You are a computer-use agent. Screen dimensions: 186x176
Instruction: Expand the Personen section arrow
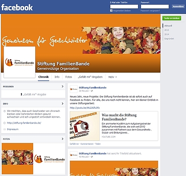[63, 86]
